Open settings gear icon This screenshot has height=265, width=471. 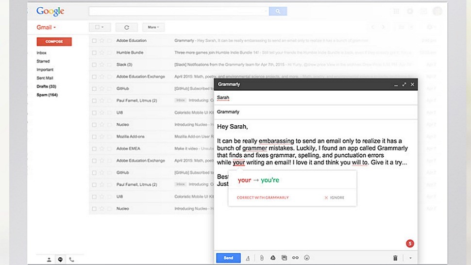pyautogui.click(x=430, y=27)
